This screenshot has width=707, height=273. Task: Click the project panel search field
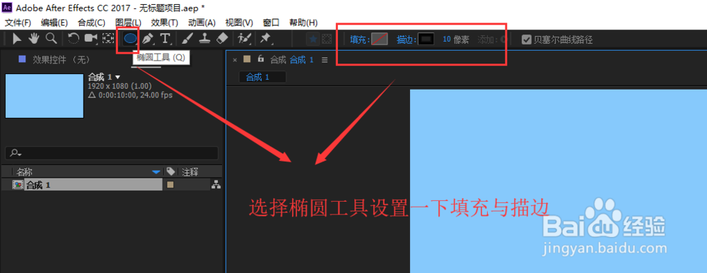(112, 153)
